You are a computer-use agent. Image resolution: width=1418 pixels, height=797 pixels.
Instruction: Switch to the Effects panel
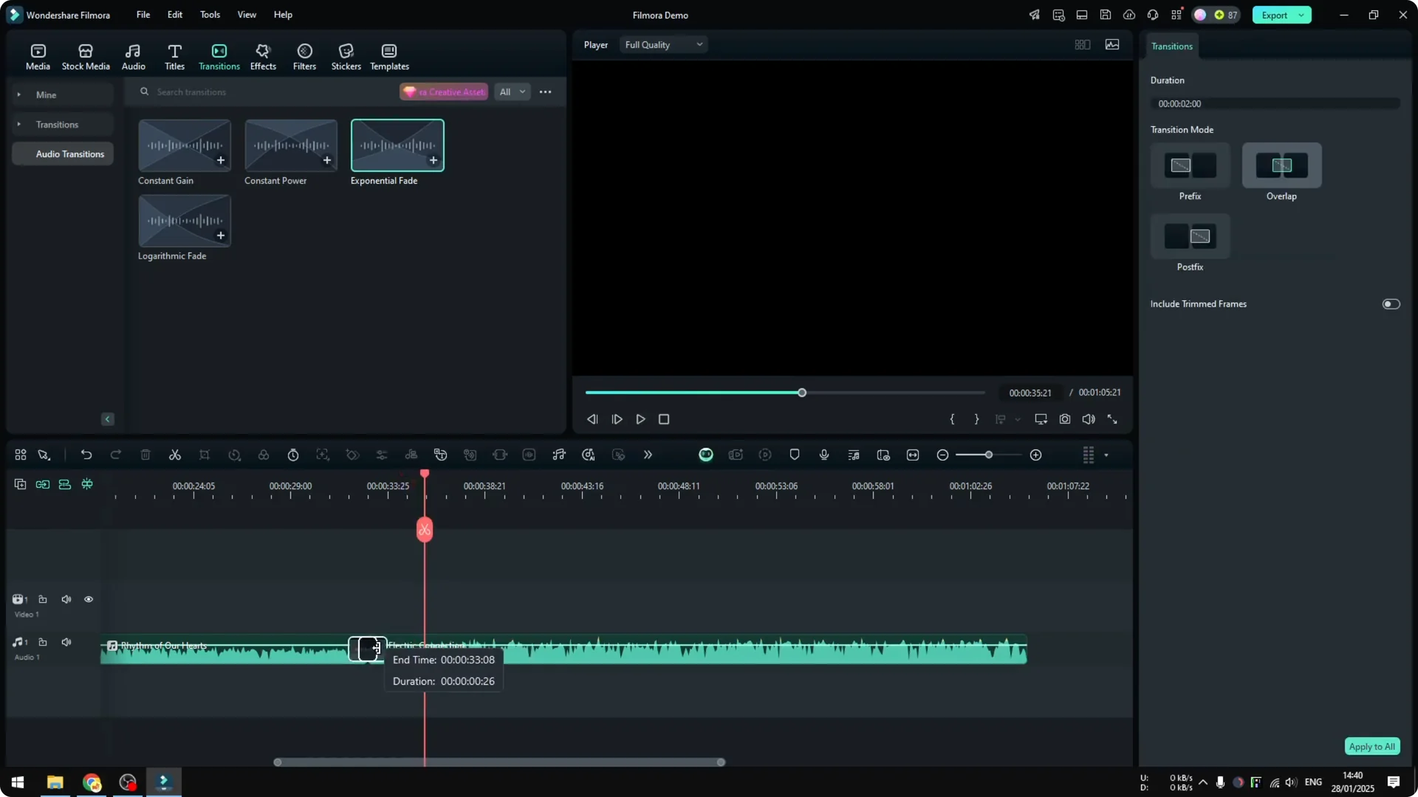coord(263,55)
